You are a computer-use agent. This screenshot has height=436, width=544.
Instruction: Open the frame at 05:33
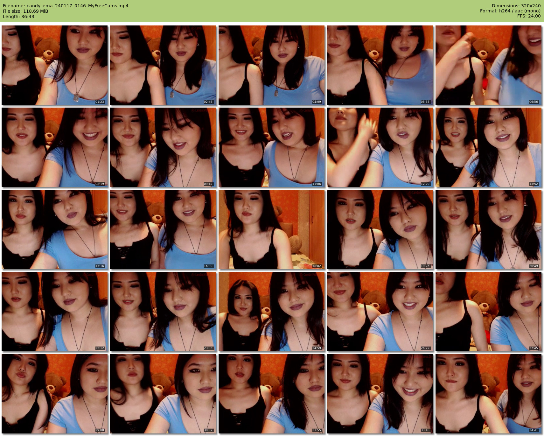click(x=380, y=65)
